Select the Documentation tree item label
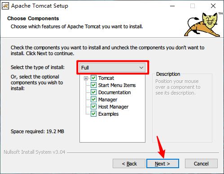The image size is (224, 174). (114, 92)
